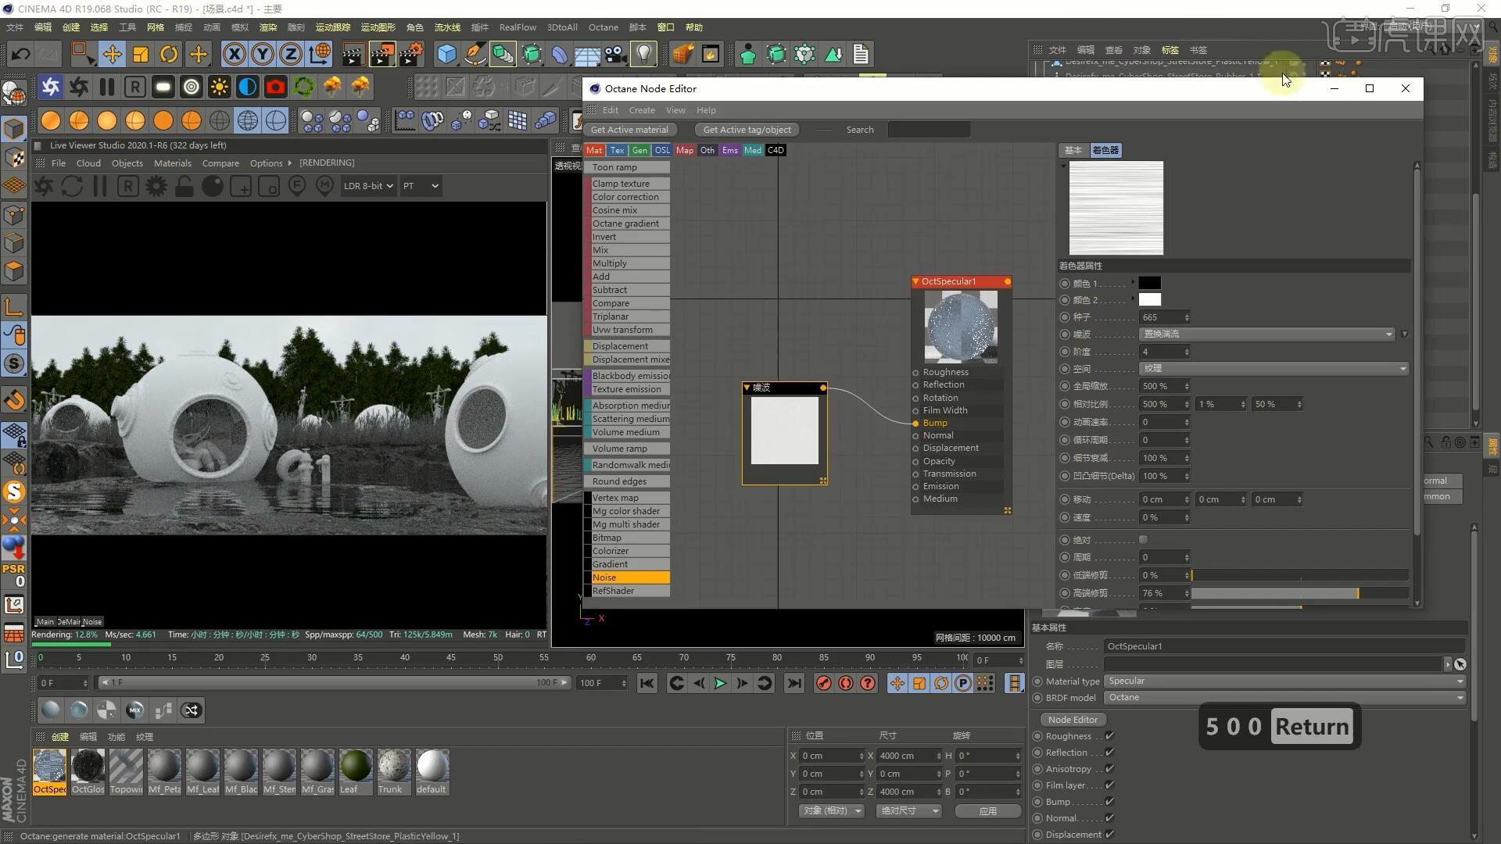Open the Create menu in Node Editor
This screenshot has height=844, width=1501.
(x=641, y=110)
